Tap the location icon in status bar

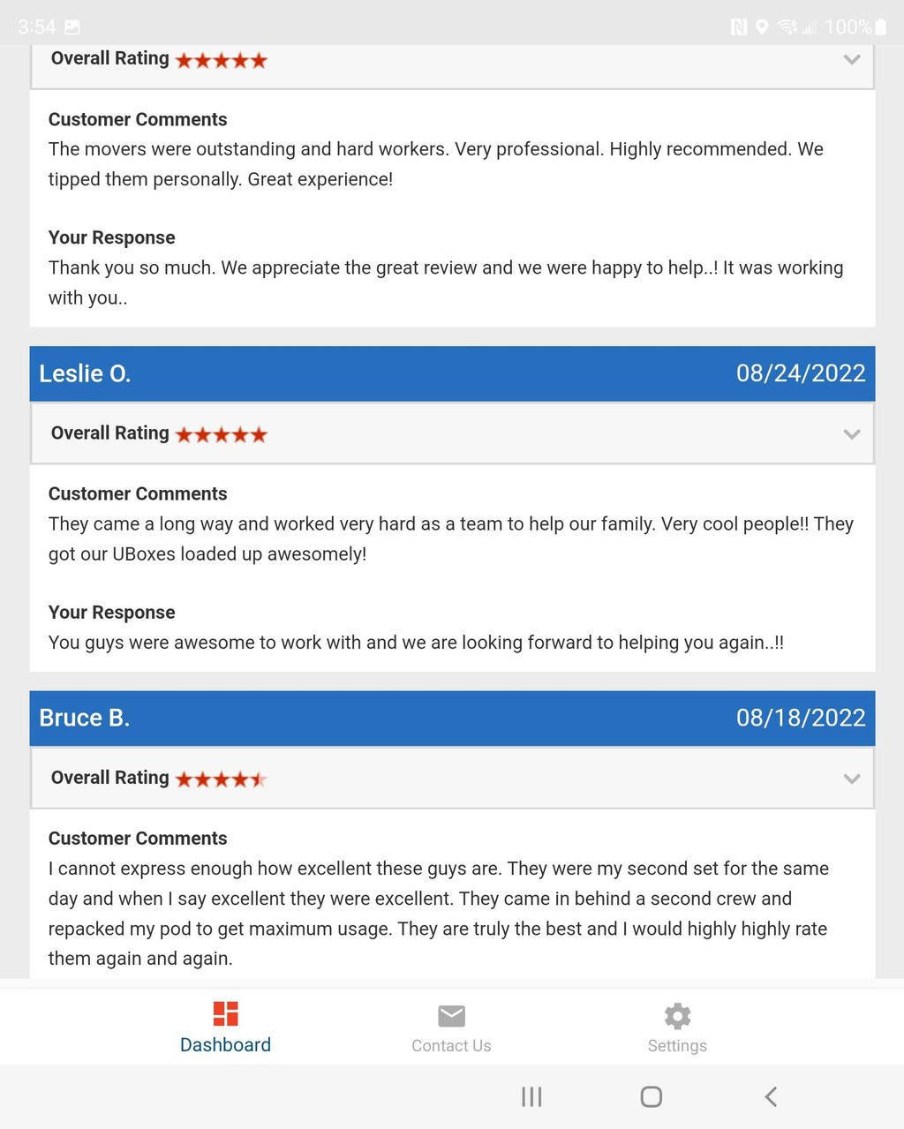click(x=762, y=27)
